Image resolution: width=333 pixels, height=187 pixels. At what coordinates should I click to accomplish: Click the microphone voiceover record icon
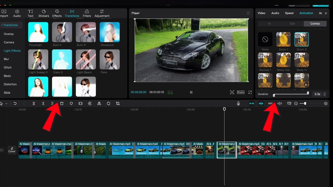238,103
